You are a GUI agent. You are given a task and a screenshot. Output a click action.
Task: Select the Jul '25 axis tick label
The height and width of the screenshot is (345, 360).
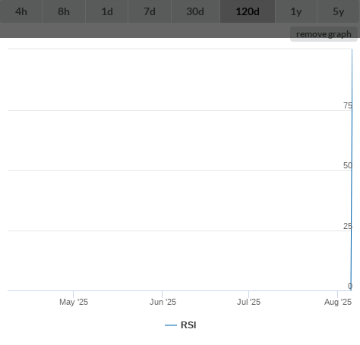(248, 302)
